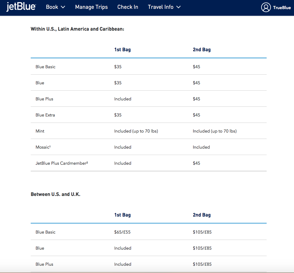The image size is (294, 273).
Task: Click $45 second bag for JetBlue Plus Cardmember
Action: (196, 163)
